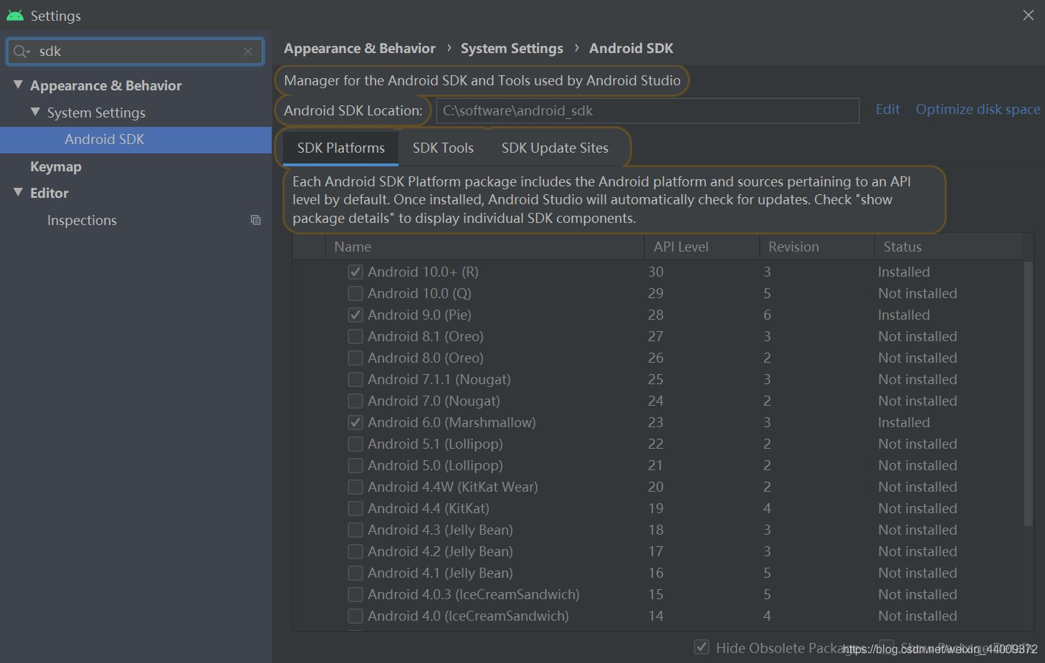Check Android 7.1.1 (Nougat) platform
1045x663 pixels.
coord(356,380)
